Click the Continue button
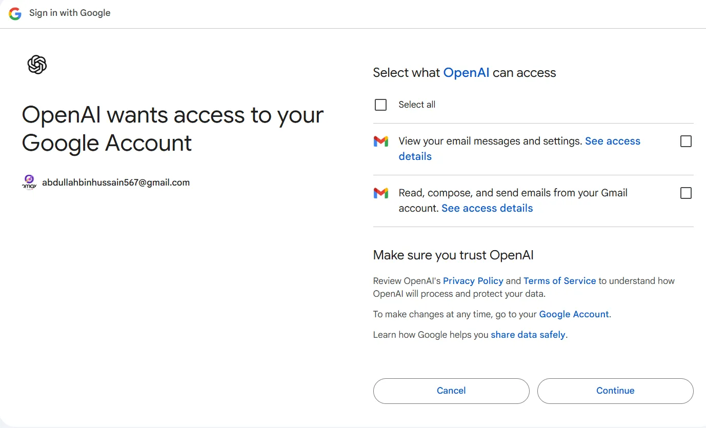706x428 pixels. pyautogui.click(x=615, y=391)
